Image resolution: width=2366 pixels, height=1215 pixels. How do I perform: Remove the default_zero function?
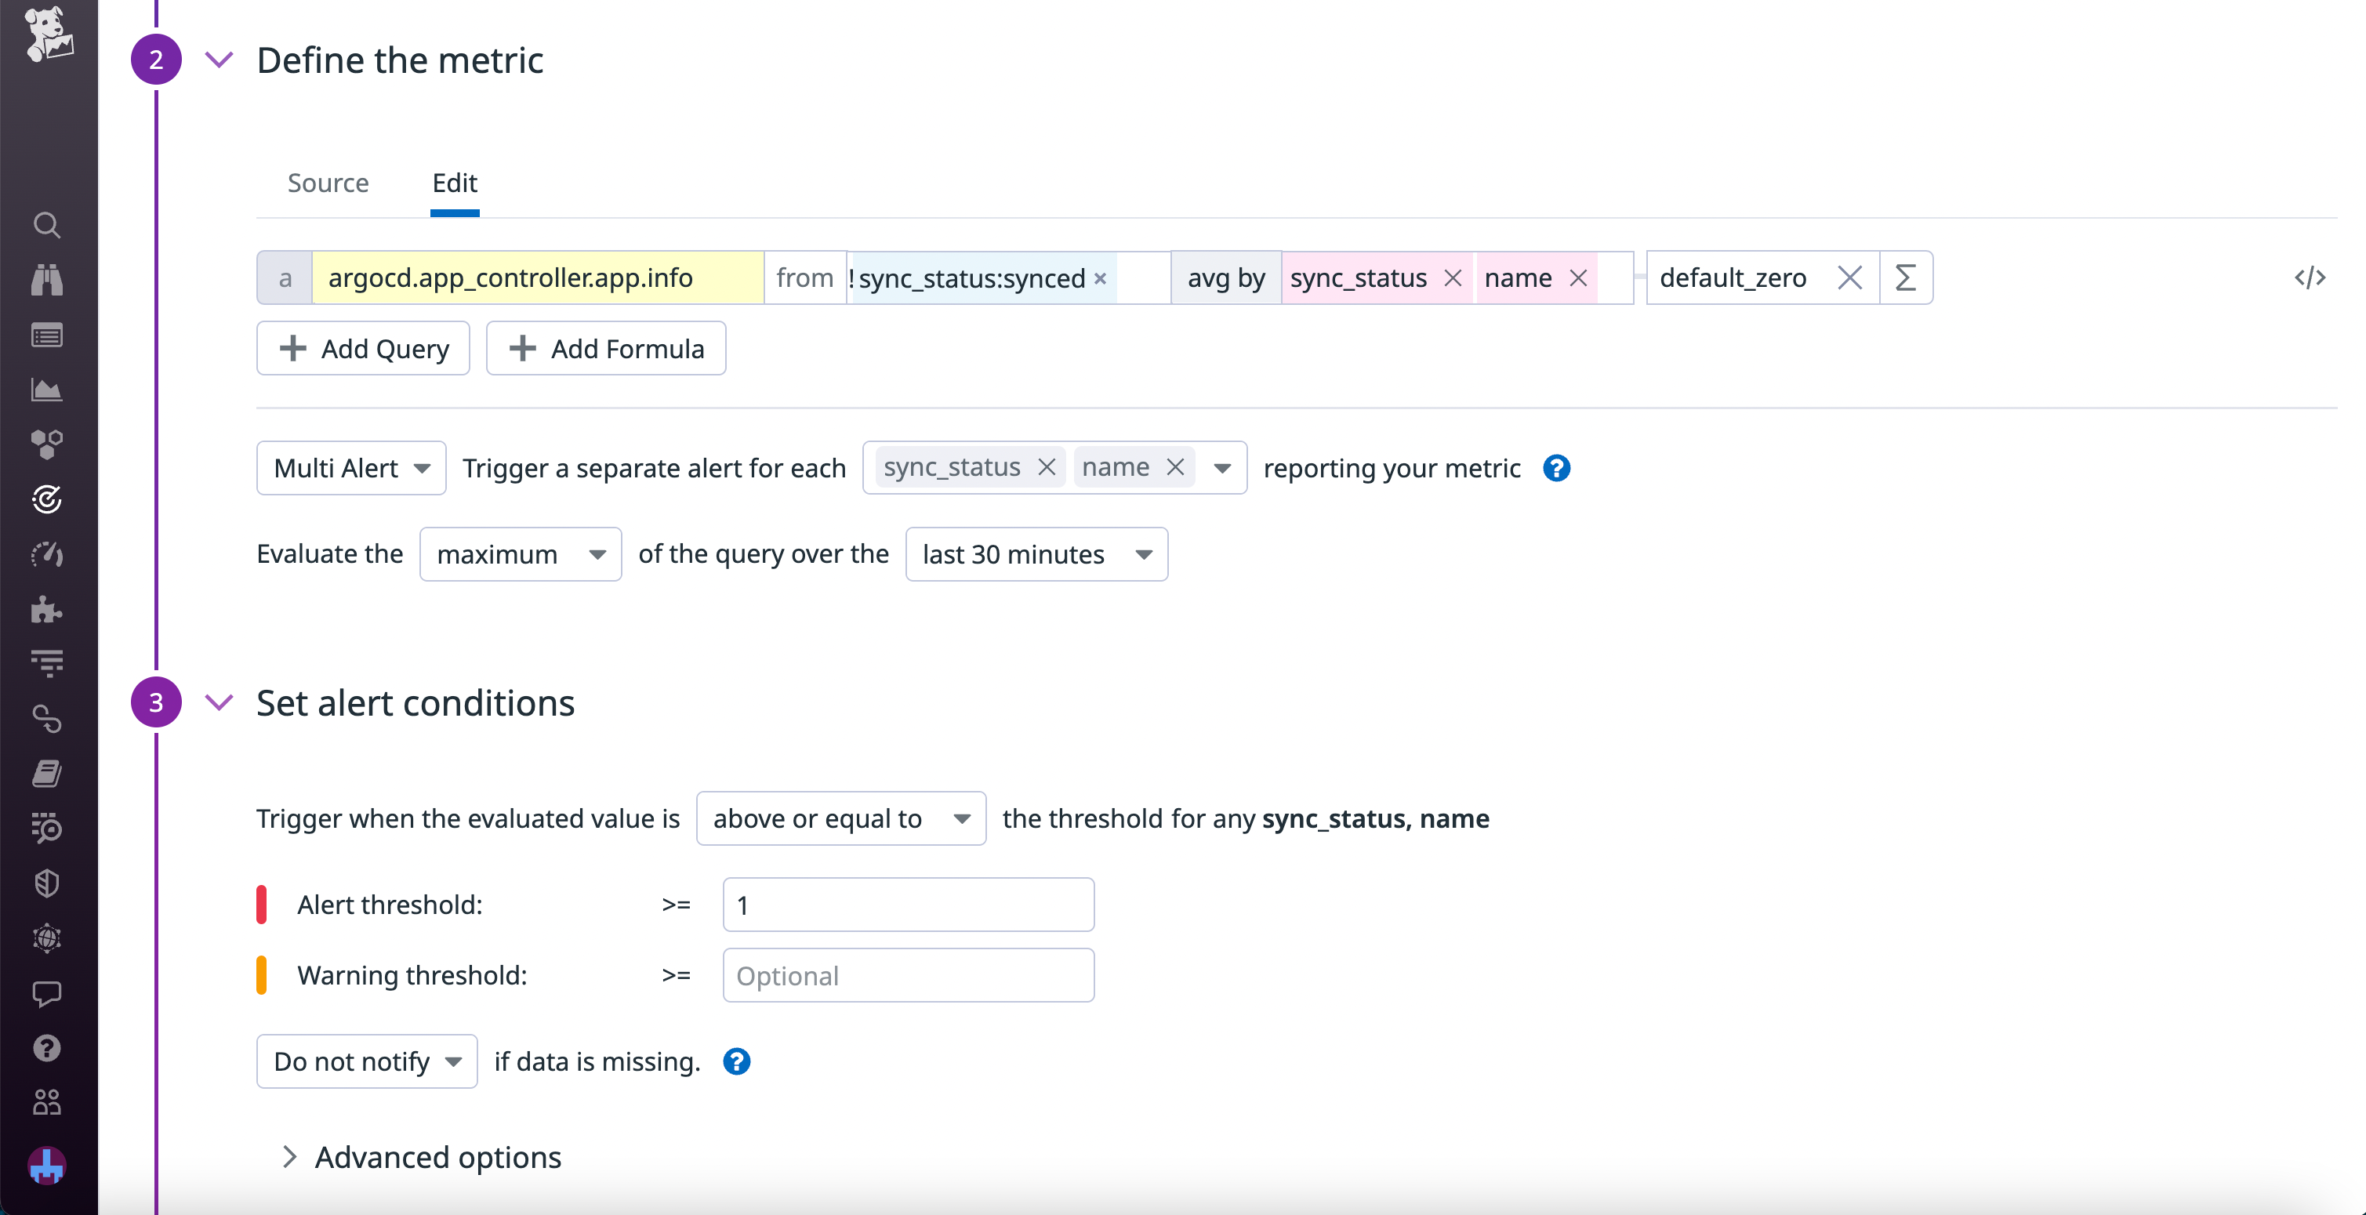point(1849,277)
